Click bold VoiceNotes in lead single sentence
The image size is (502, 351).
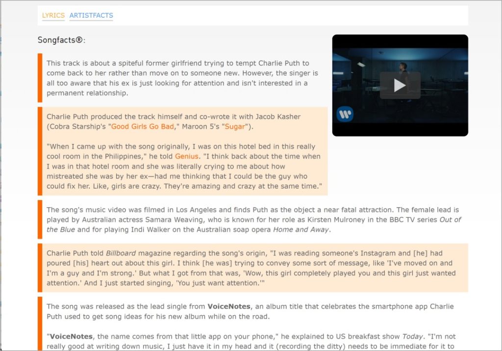(229, 306)
